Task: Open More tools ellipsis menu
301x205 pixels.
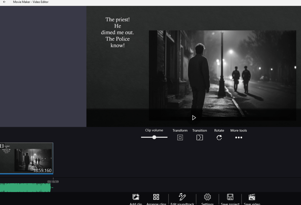Action: coord(239,137)
